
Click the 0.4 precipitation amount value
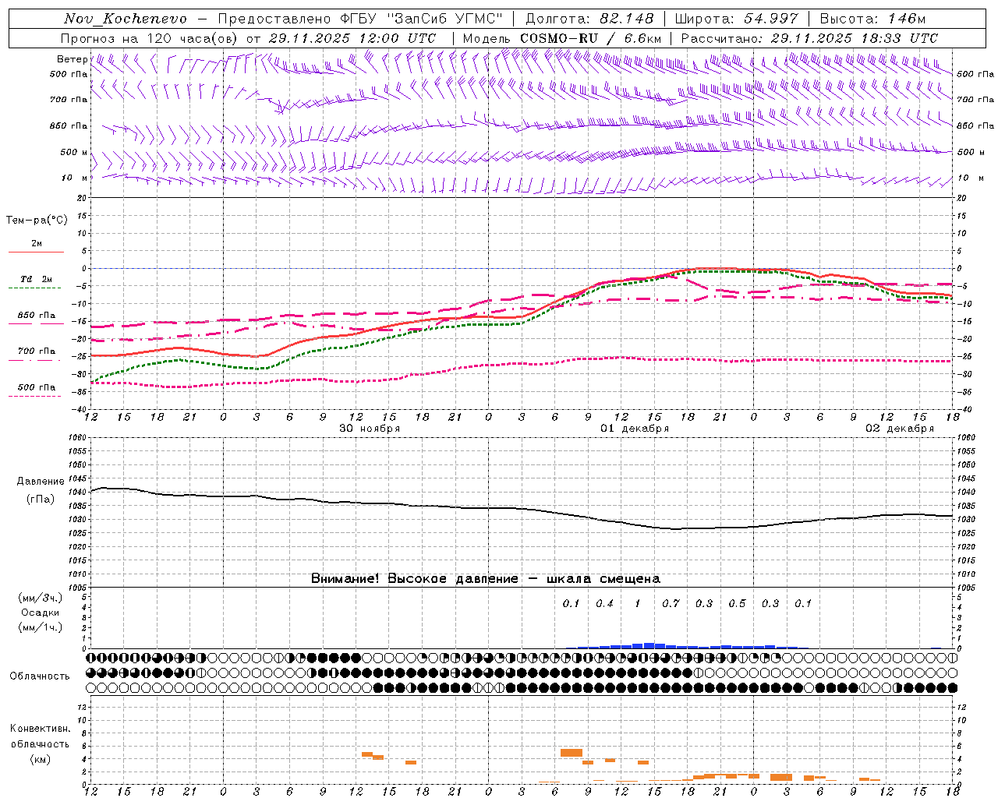point(604,603)
